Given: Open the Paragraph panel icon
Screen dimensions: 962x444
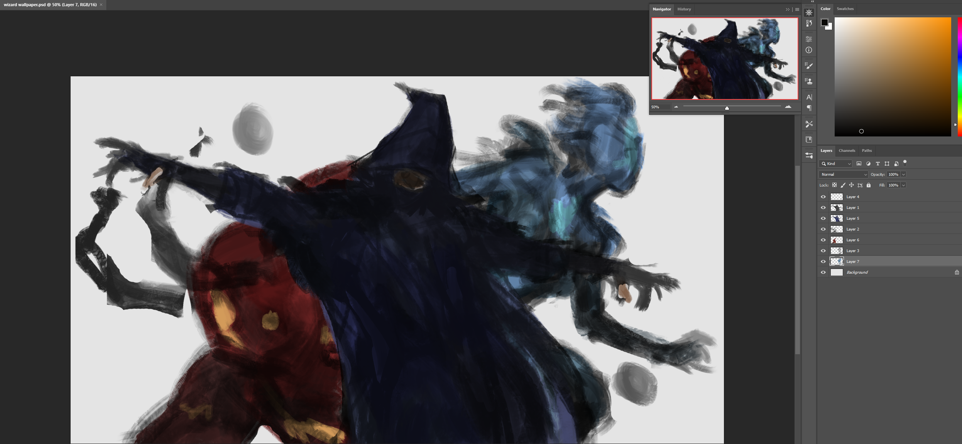Looking at the screenshot, I should [x=809, y=108].
